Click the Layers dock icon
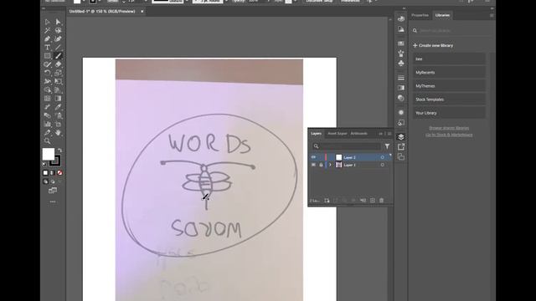The image size is (536, 301). [401, 137]
